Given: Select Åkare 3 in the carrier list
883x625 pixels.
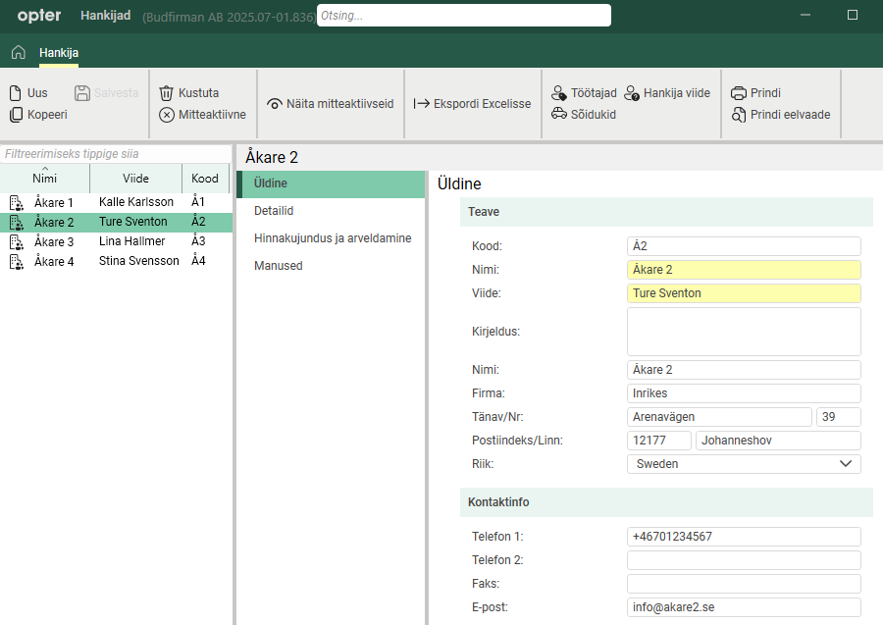Looking at the screenshot, I should pos(54,241).
